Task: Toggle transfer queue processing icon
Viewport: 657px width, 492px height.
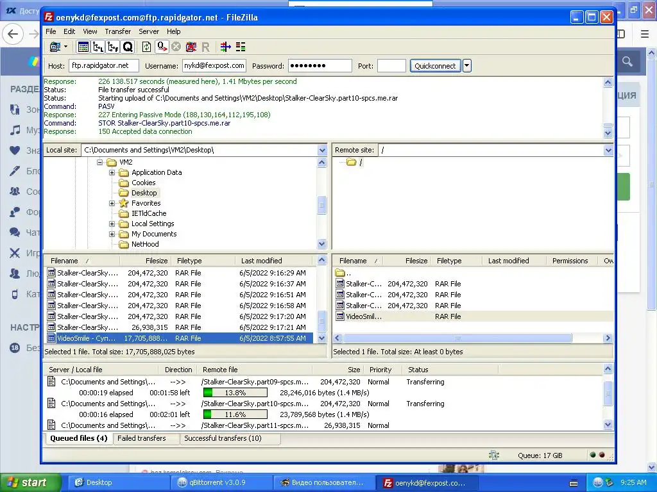Action: tap(161, 47)
